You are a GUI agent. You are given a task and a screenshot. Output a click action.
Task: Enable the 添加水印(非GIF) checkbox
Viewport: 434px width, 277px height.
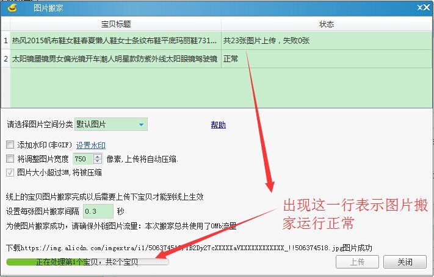(9, 146)
